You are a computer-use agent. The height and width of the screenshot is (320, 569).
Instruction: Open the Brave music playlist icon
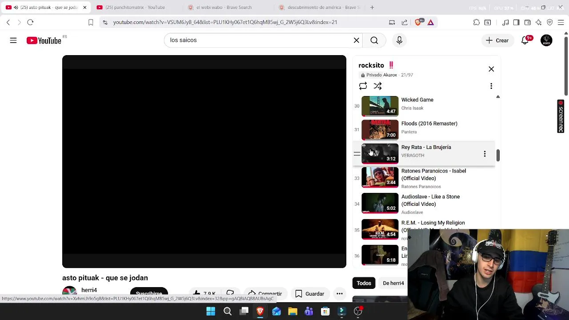tap(505, 22)
